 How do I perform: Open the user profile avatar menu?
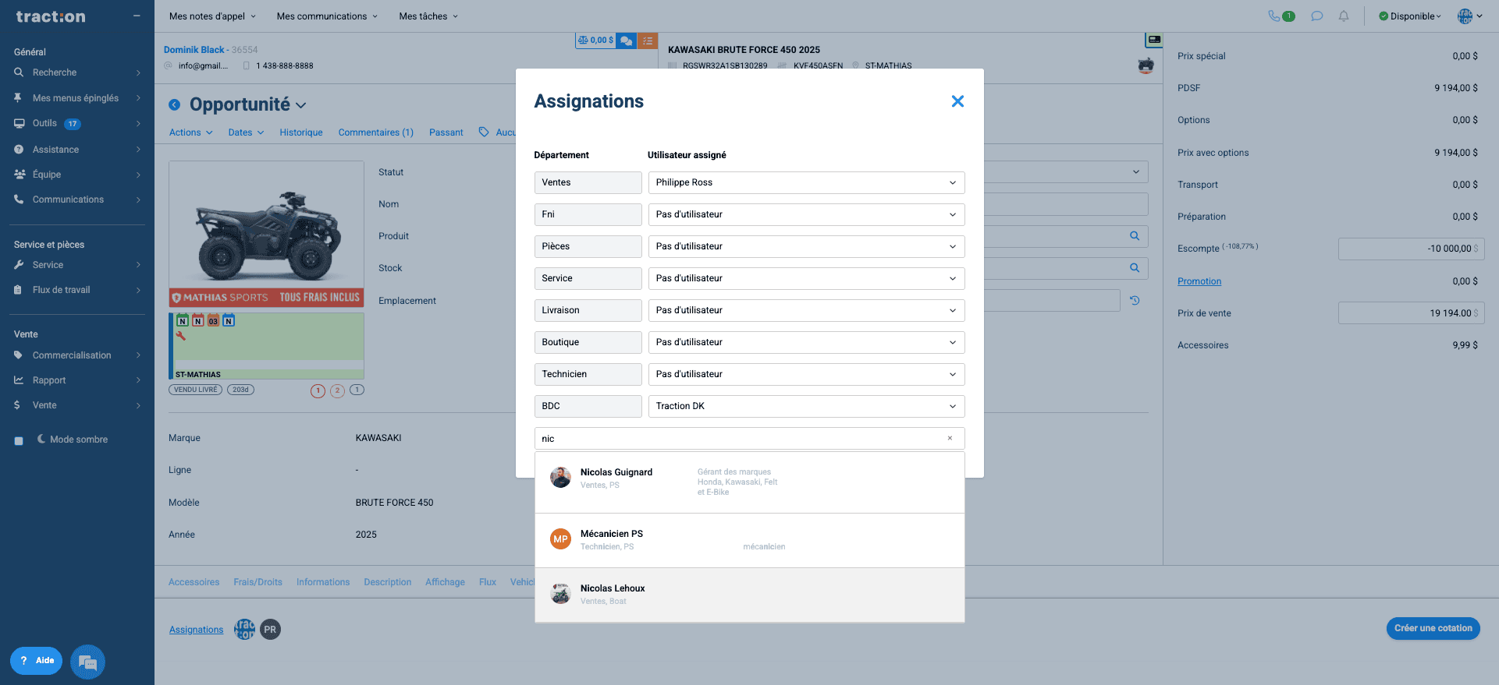tap(1469, 16)
